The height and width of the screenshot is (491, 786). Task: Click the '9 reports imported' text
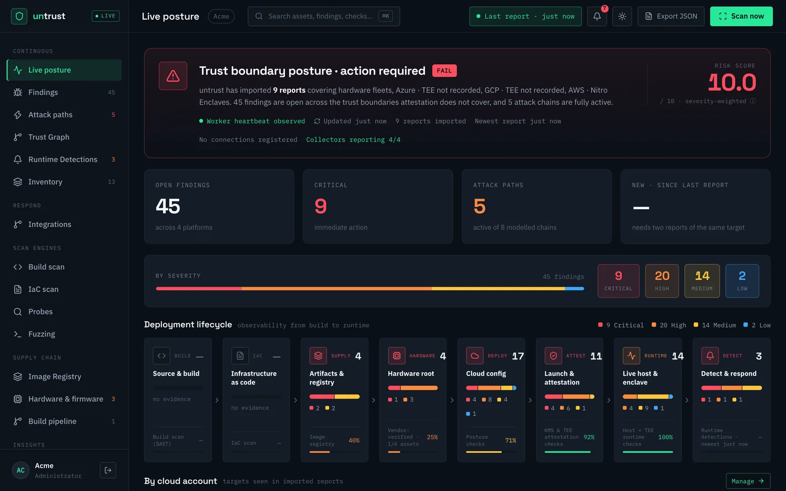(430, 121)
